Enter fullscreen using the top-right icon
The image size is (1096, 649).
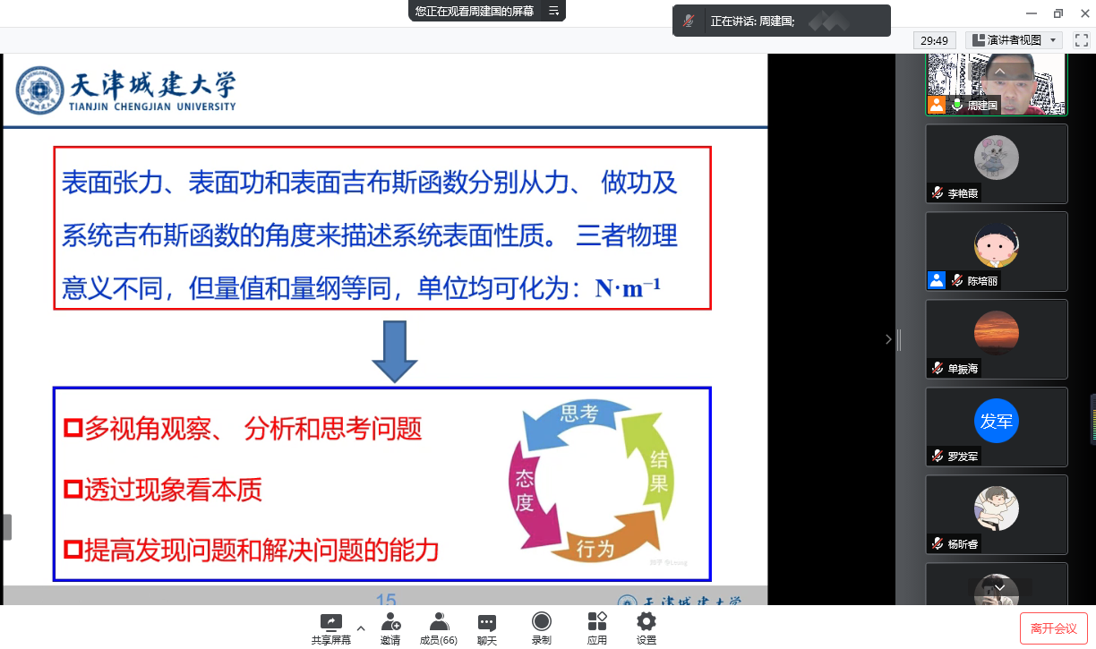click(1082, 40)
